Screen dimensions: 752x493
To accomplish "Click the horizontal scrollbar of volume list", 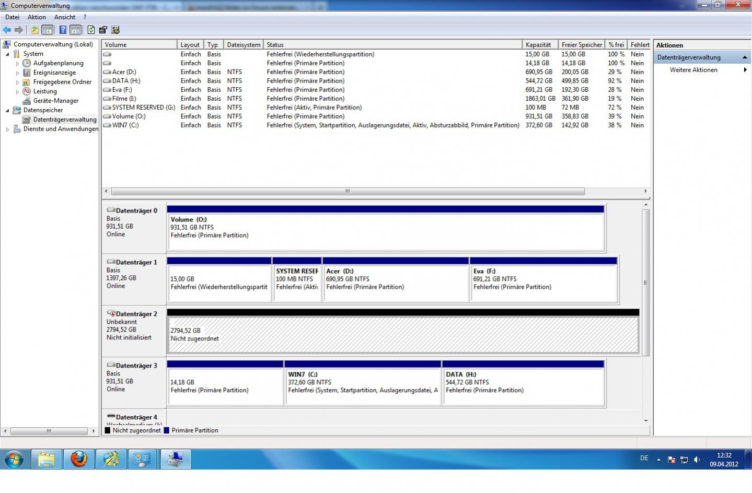I will 348,191.
